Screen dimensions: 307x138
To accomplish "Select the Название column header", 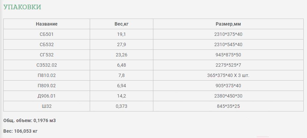I will 47,24.
